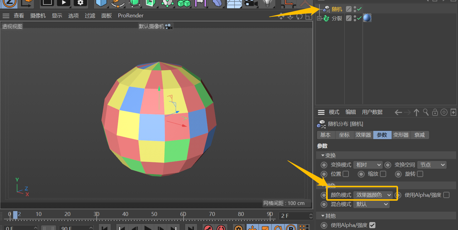Toggle the 位置 checkbox

346,174
